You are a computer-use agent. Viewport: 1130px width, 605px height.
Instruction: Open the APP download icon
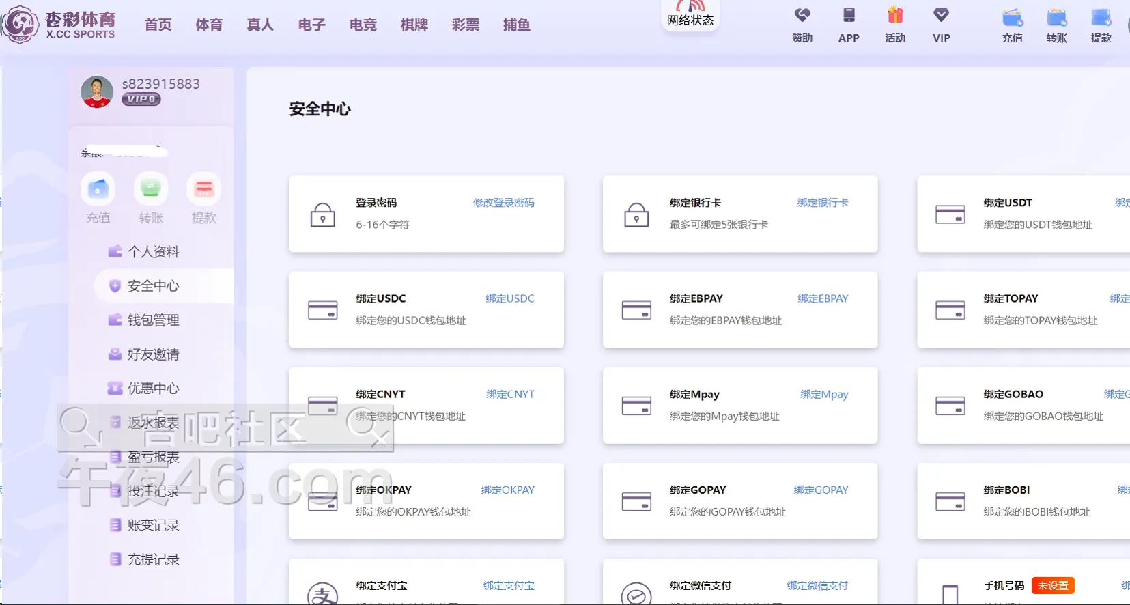849,16
